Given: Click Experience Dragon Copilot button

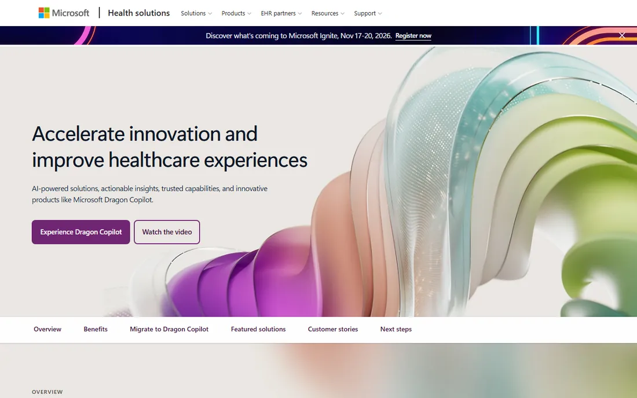Looking at the screenshot, I should pos(81,232).
